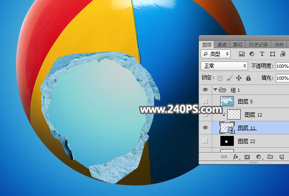Select the 组 1 group name
The width and height of the screenshot is (289, 196).
(x=235, y=90)
